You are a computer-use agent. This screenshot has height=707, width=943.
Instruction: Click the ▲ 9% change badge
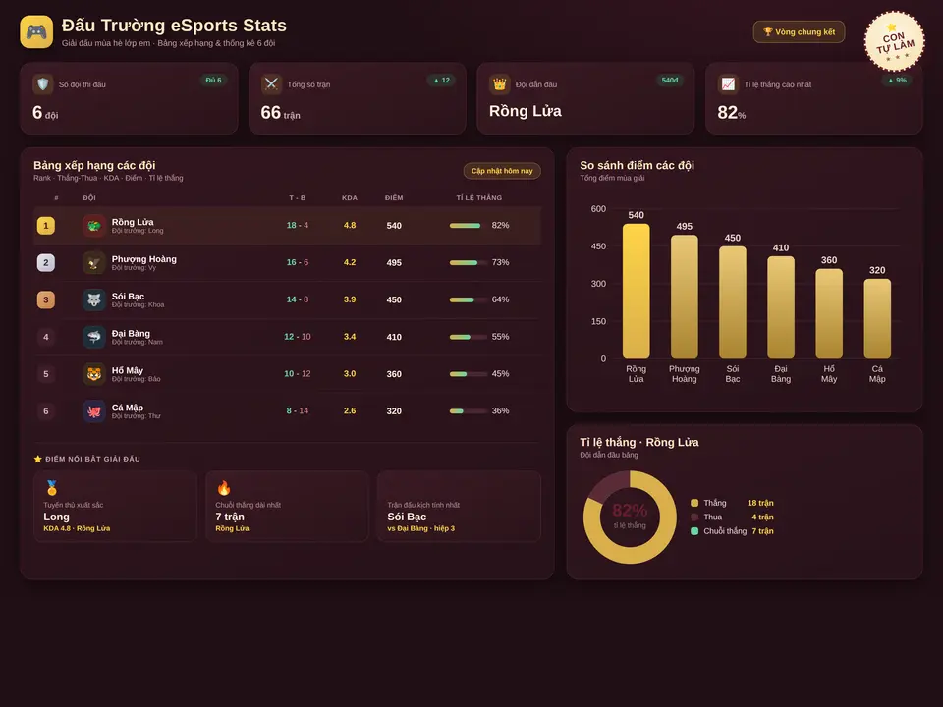897,80
